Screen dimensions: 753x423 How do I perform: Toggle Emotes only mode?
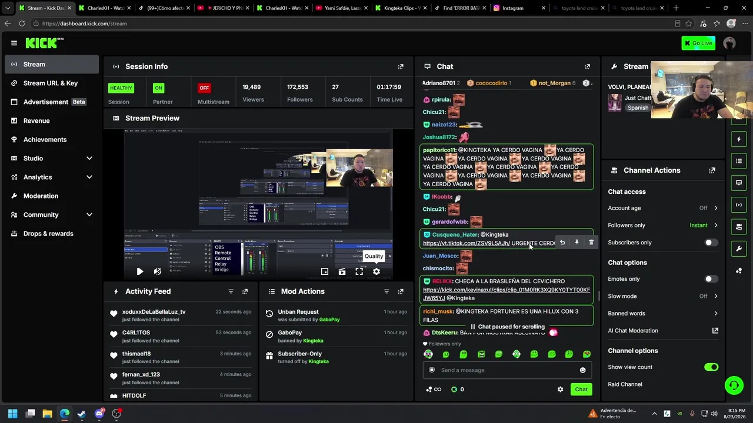(711, 279)
